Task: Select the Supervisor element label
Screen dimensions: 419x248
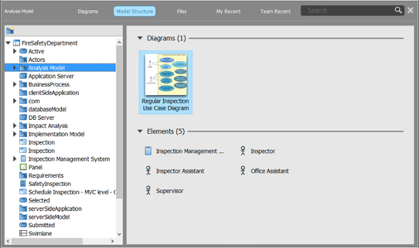Action: point(170,191)
